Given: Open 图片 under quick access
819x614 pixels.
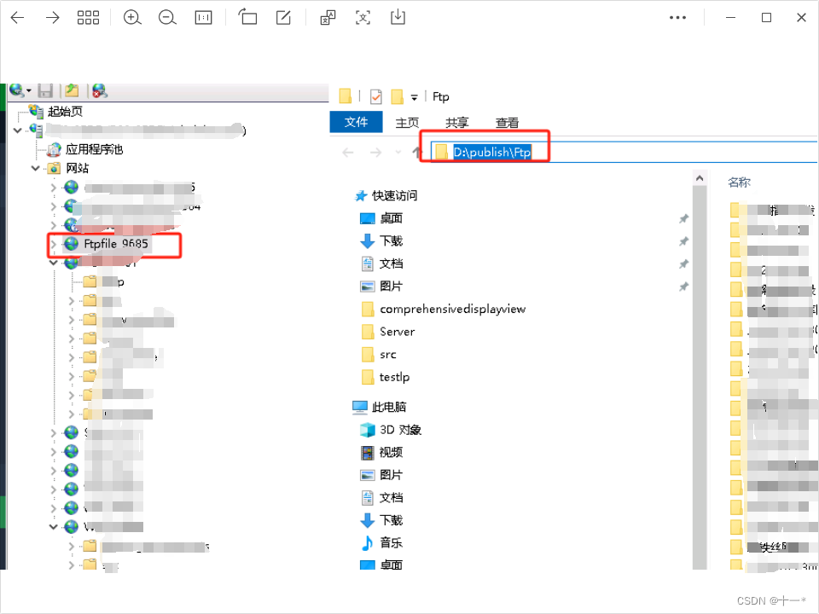Looking at the screenshot, I should (392, 287).
